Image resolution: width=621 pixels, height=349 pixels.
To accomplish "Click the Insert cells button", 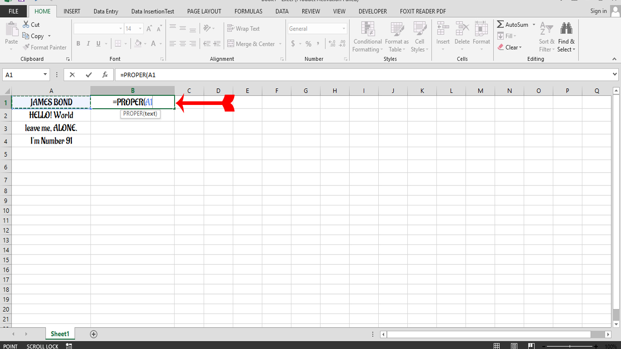I will pyautogui.click(x=443, y=36).
